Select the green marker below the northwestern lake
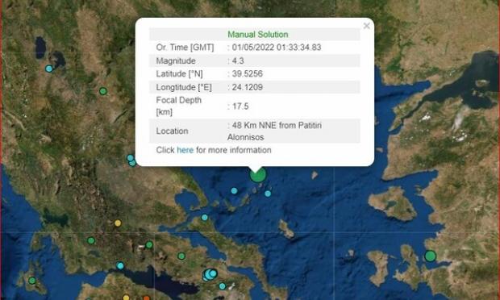The height and width of the screenshot is (300, 500). 102,91
